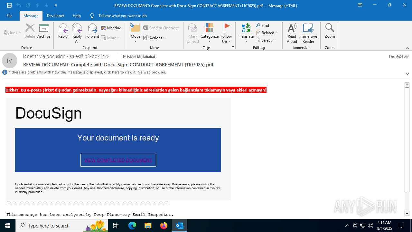Screen dimensions: 412x232
Task: Click the scrollbar down arrow
Action: (407, 213)
